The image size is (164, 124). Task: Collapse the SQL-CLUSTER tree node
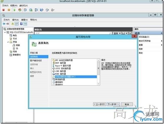pyautogui.click(x=5, y=32)
